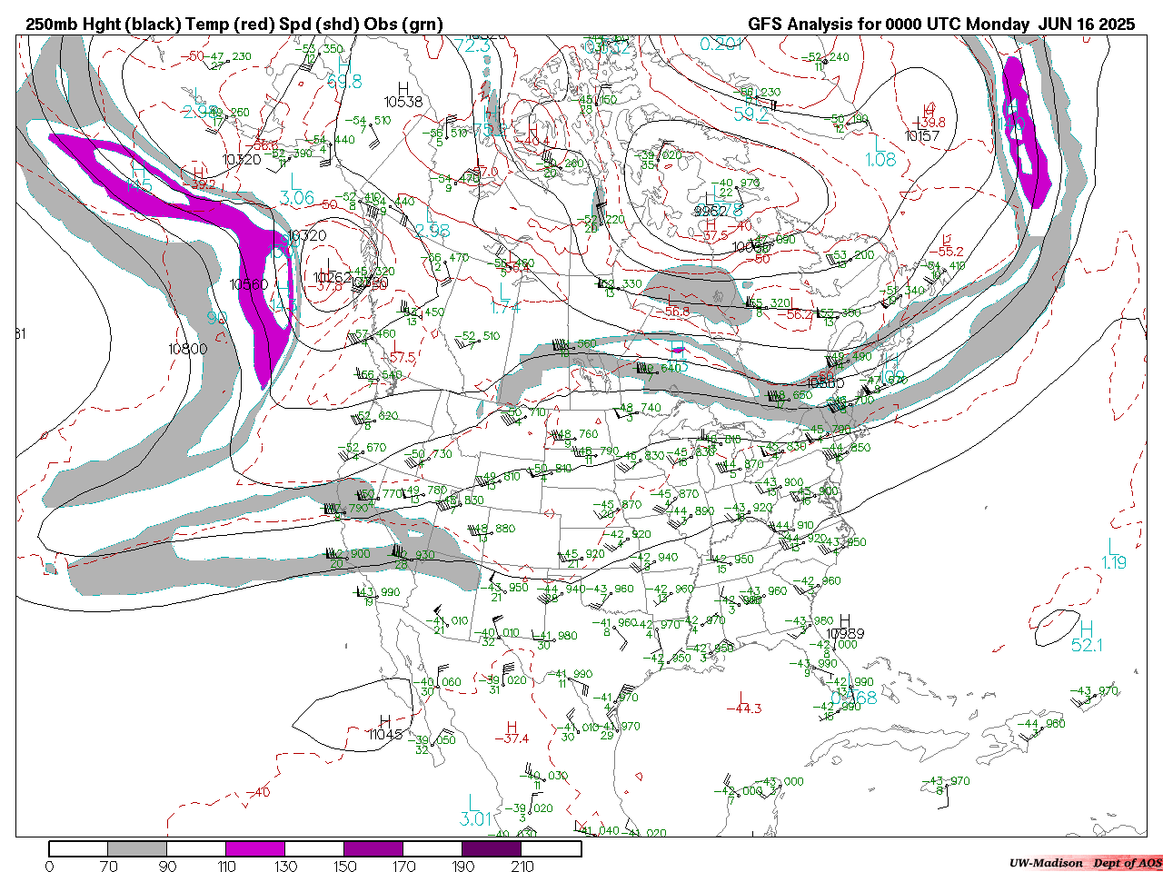Click the 250mb Hght map legend title
The image size is (1163, 872).
coord(234,25)
